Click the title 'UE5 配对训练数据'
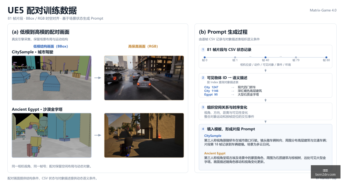The height and width of the screenshot is (182, 344). pos(42,10)
